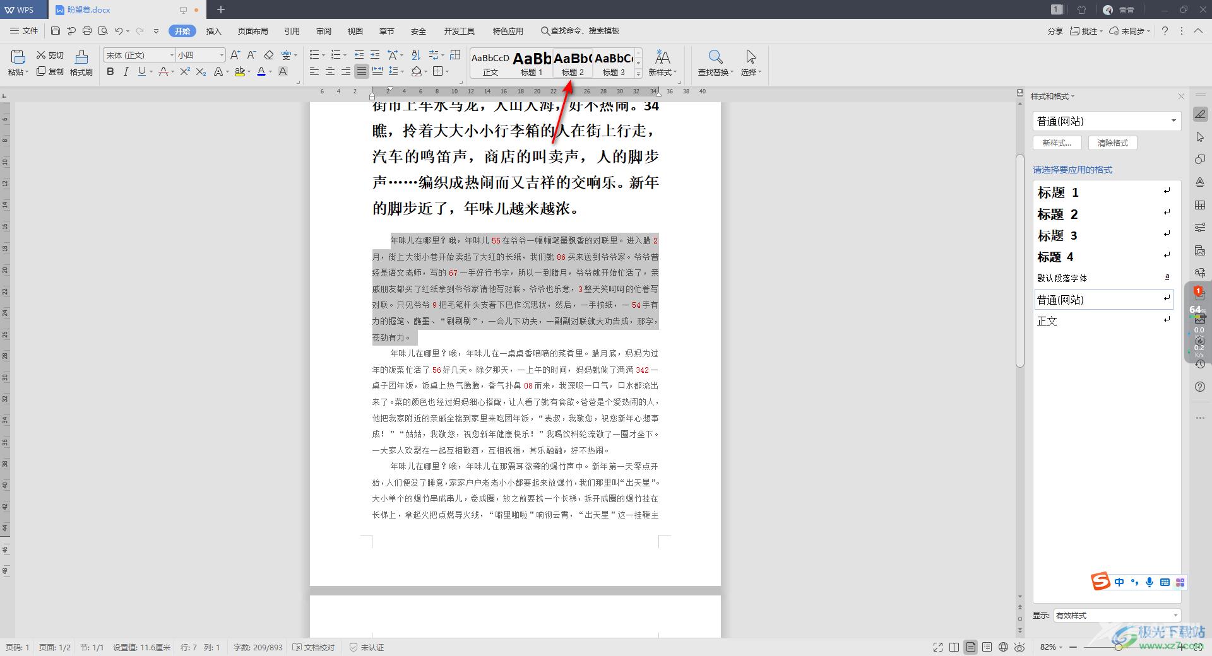Viewport: 1212px width, 656px height.
Task: Open the font name dropdown 宋体 (正文)
Action: pos(171,55)
